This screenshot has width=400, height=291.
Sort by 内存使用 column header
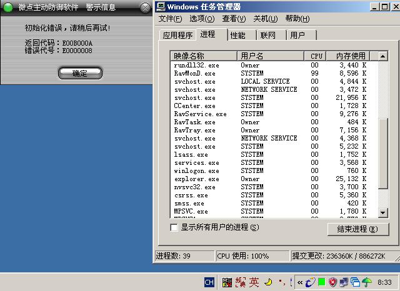pyautogui.click(x=348, y=56)
